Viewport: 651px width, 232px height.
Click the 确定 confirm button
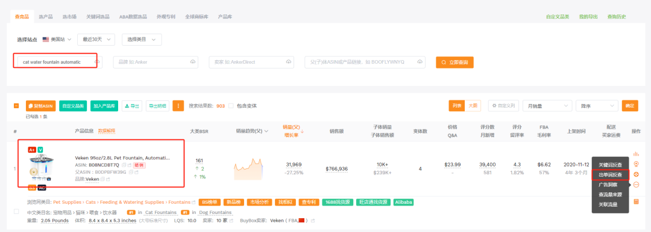pyautogui.click(x=629, y=106)
